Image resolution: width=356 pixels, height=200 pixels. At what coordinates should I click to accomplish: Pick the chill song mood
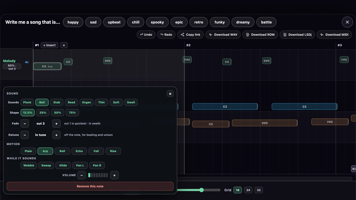click(136, 22)
